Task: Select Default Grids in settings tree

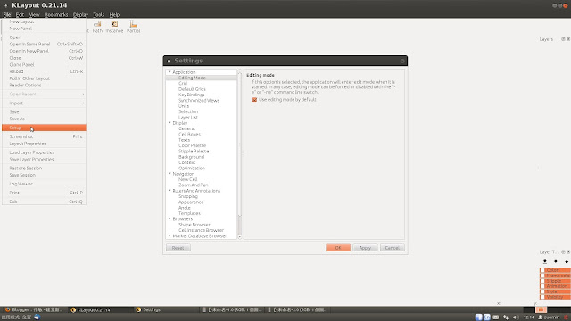Action: point(192,89)
